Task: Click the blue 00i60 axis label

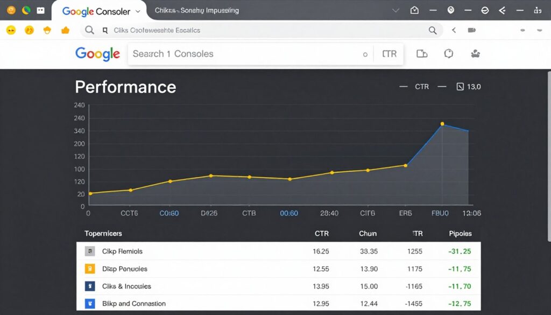Action: (x=289, y=213)
